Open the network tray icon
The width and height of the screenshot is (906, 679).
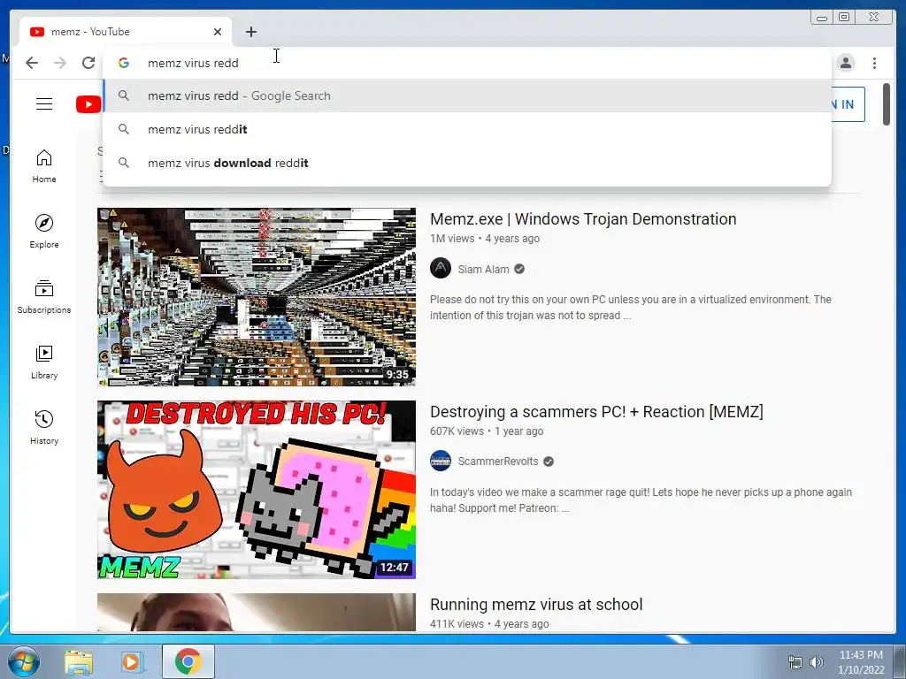point(795,662)
